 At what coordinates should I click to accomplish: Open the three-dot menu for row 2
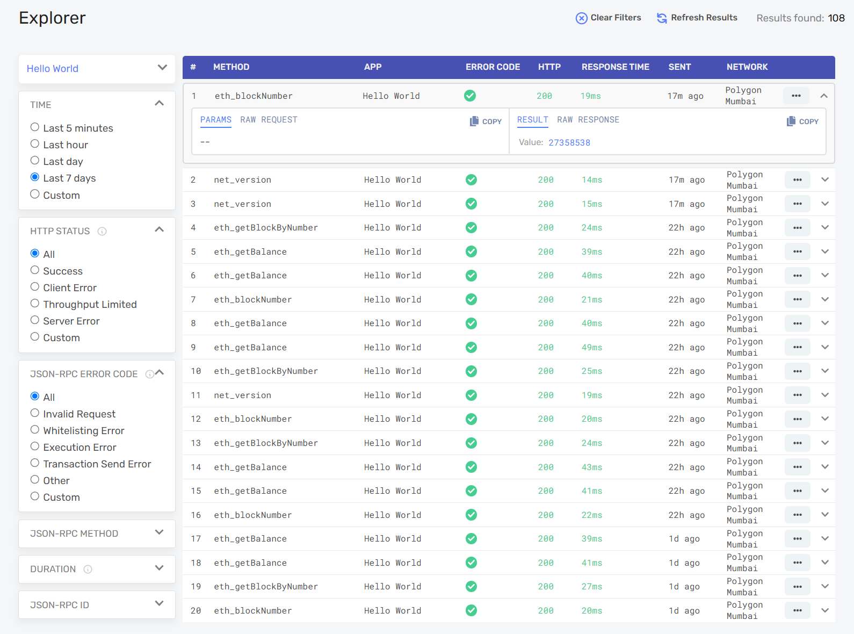tap(798, 179)
